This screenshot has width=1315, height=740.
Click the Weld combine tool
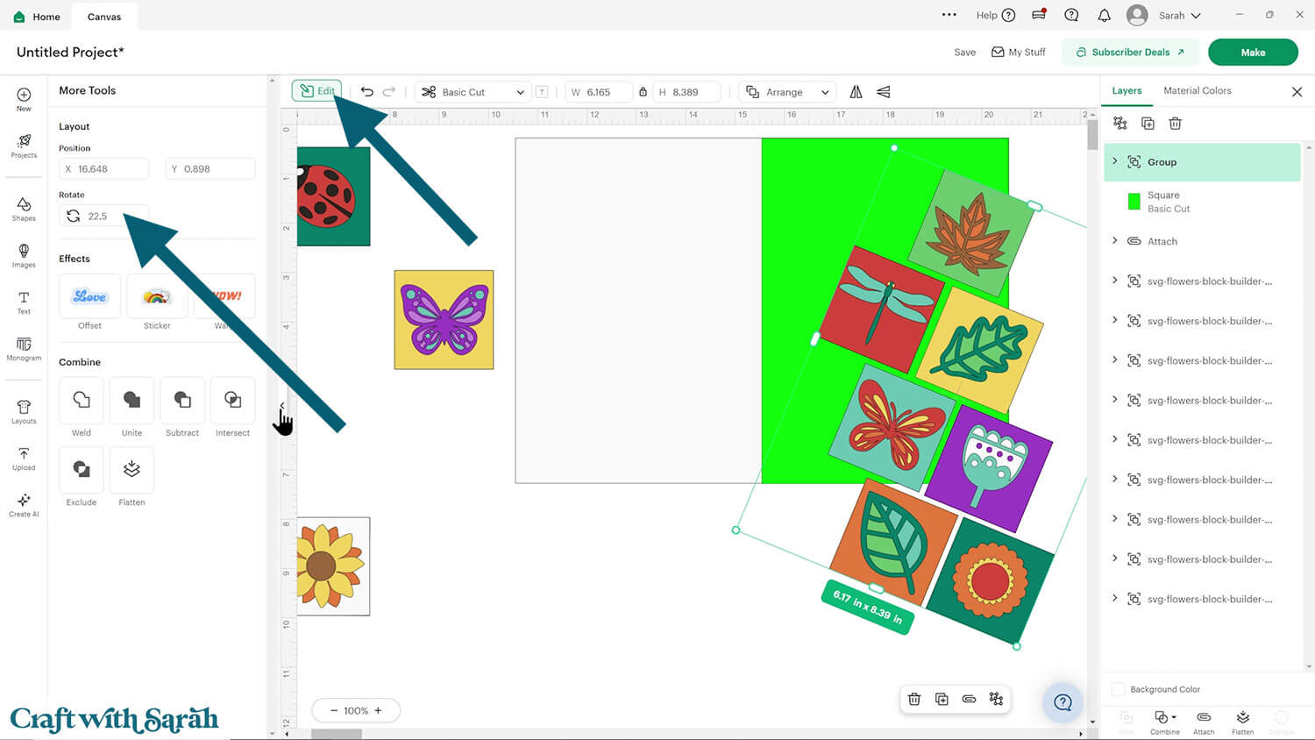[x=82, y=400]
